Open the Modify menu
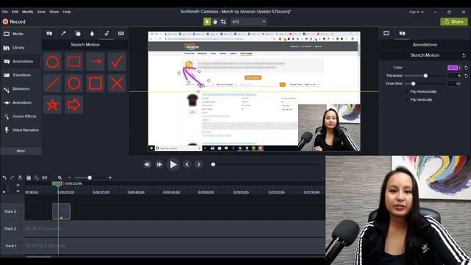Viewport: 471px width, 265px height. [28, 12]
